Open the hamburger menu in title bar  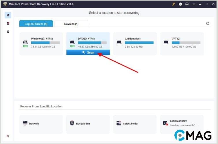[x=194, y=4]
